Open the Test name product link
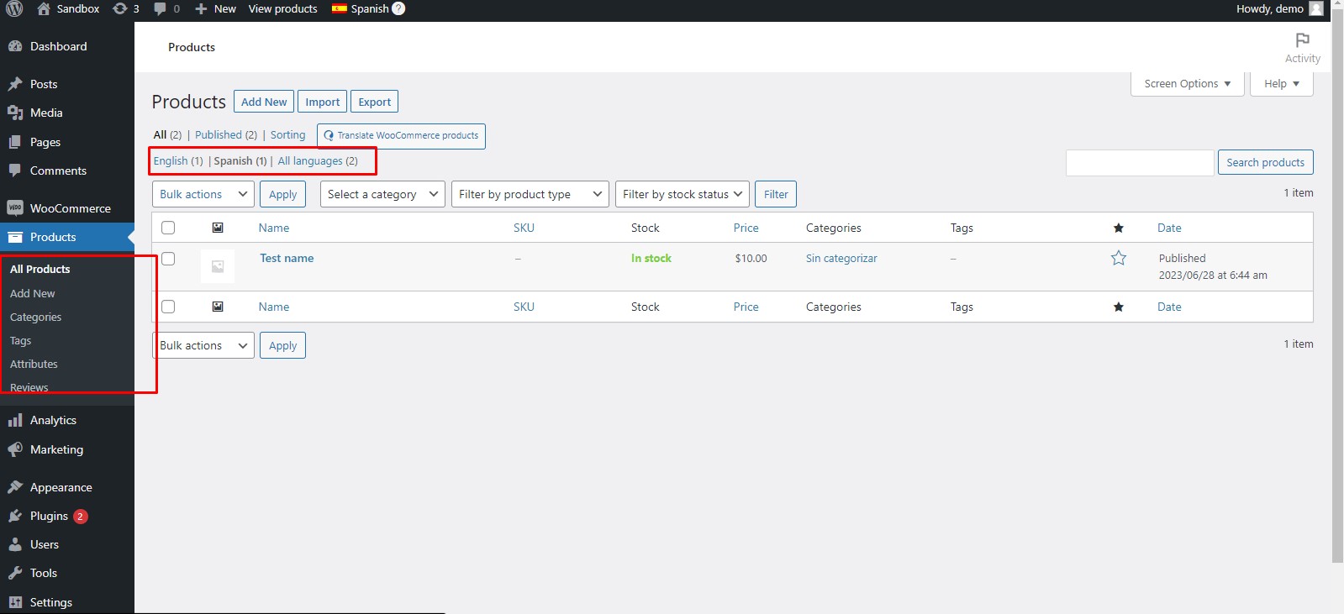Screen dimensions: 1344x614 tap(287, 258)
